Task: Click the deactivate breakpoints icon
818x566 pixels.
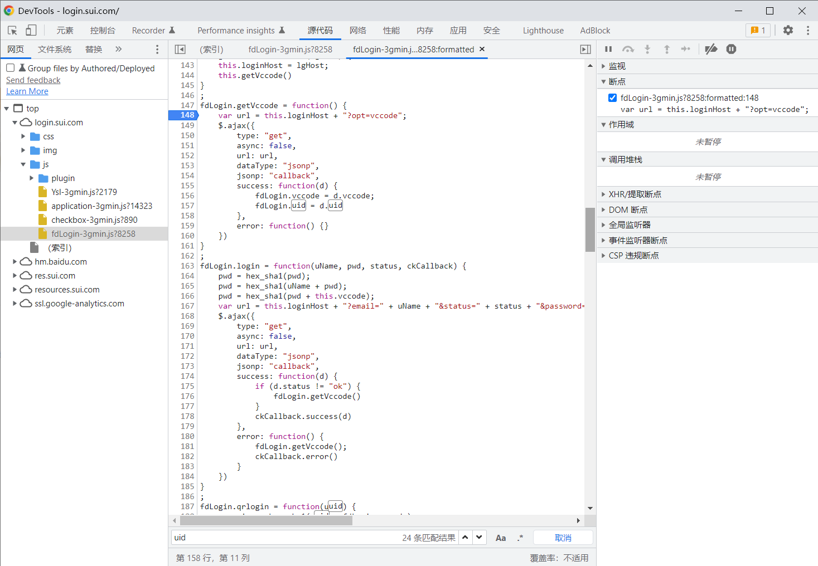Action: coord(711,50)
